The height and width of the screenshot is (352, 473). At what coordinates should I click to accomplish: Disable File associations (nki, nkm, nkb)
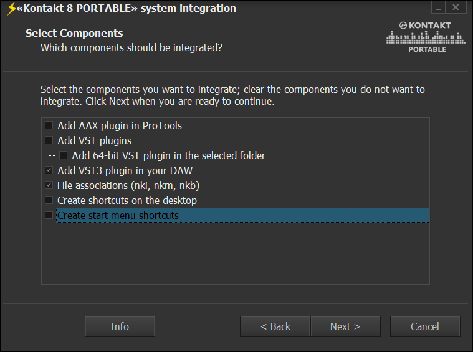click(x=49, y=185)
